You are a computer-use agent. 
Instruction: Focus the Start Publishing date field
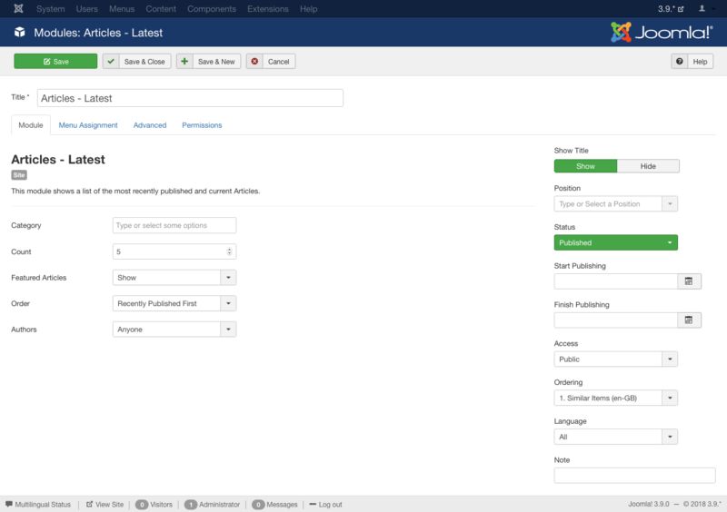[616, 281]
